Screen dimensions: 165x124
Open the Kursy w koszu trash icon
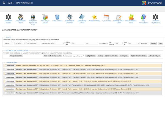point(57,17)
